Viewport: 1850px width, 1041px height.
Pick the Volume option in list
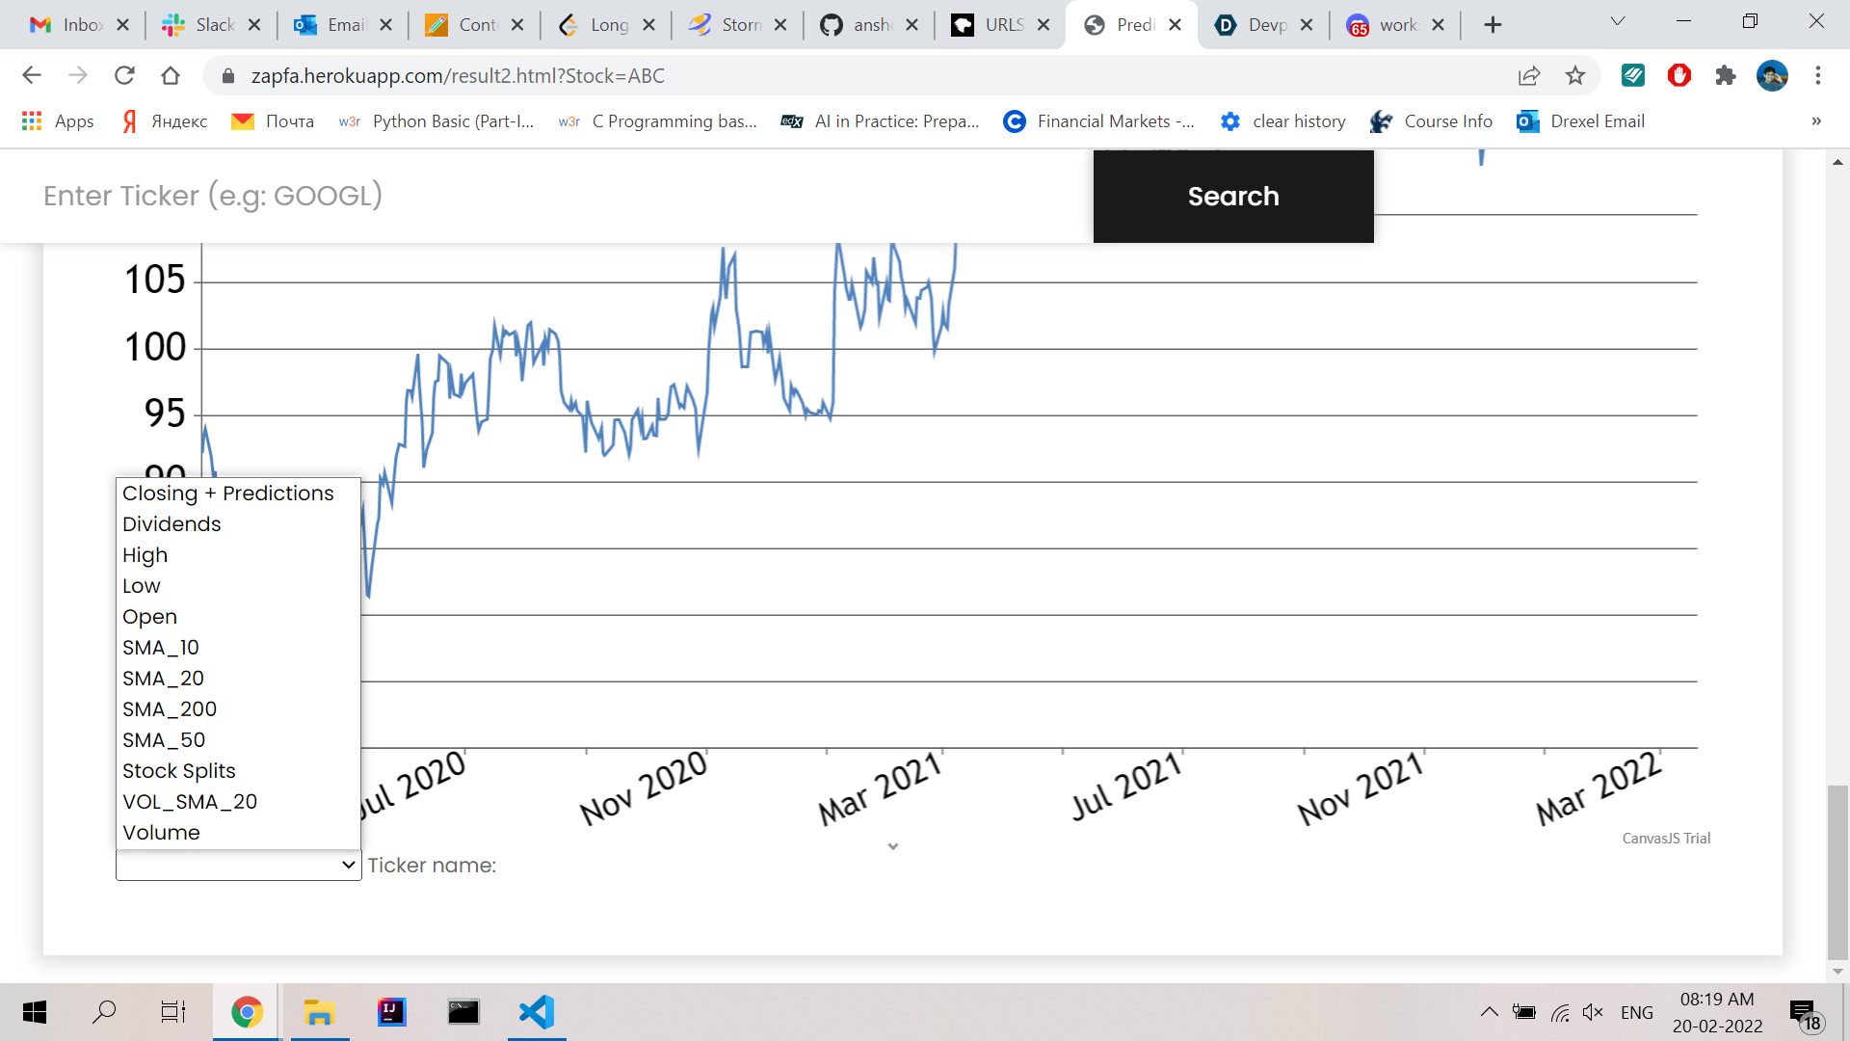tap(161, 833)
